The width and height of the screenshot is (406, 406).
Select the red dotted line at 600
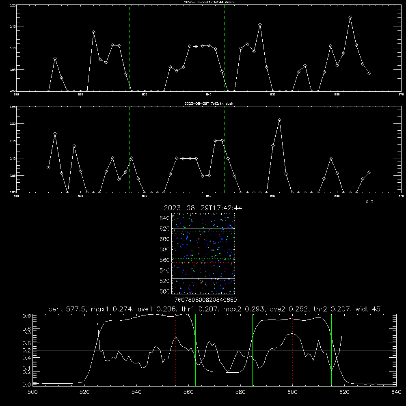coord(293,350)
